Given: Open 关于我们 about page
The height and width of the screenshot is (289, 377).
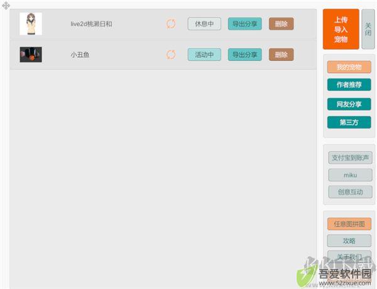Looking at the screenshot, I should click(349, 257).
